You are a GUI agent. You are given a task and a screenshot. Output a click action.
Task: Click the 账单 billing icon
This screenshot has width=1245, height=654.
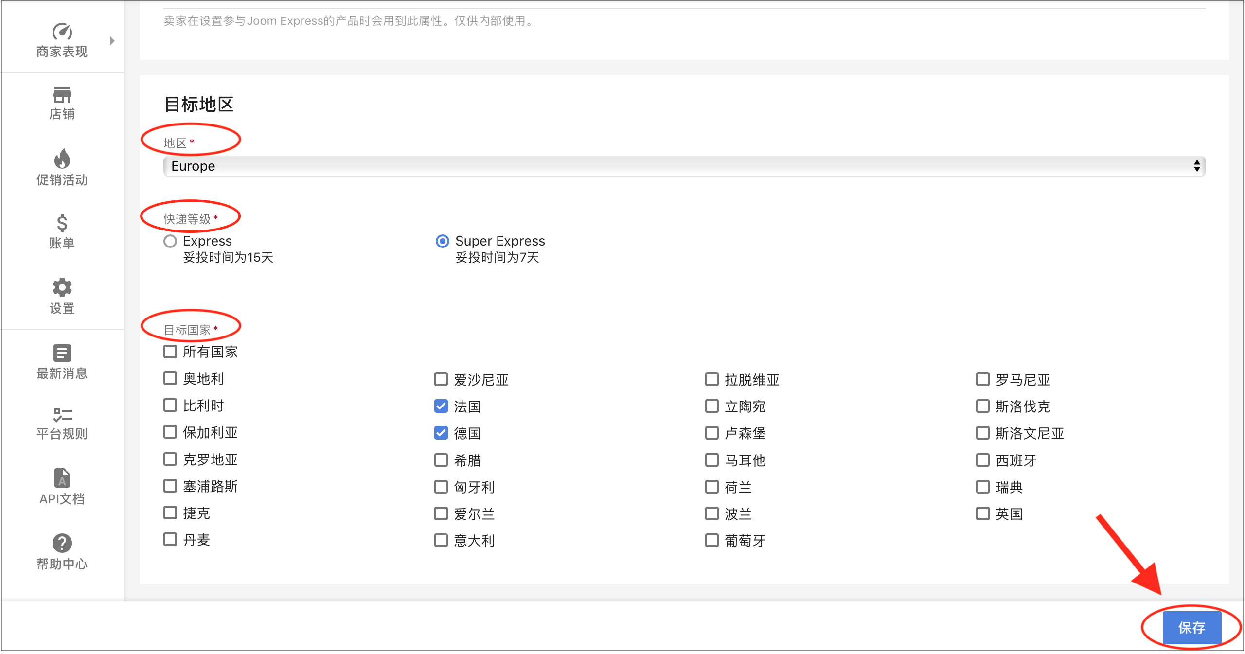(x=62, y=232)
